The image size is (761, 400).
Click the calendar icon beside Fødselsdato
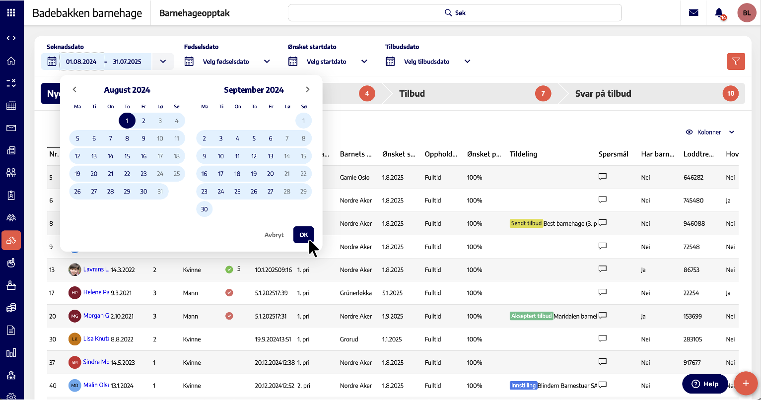(x=189, y=62)
